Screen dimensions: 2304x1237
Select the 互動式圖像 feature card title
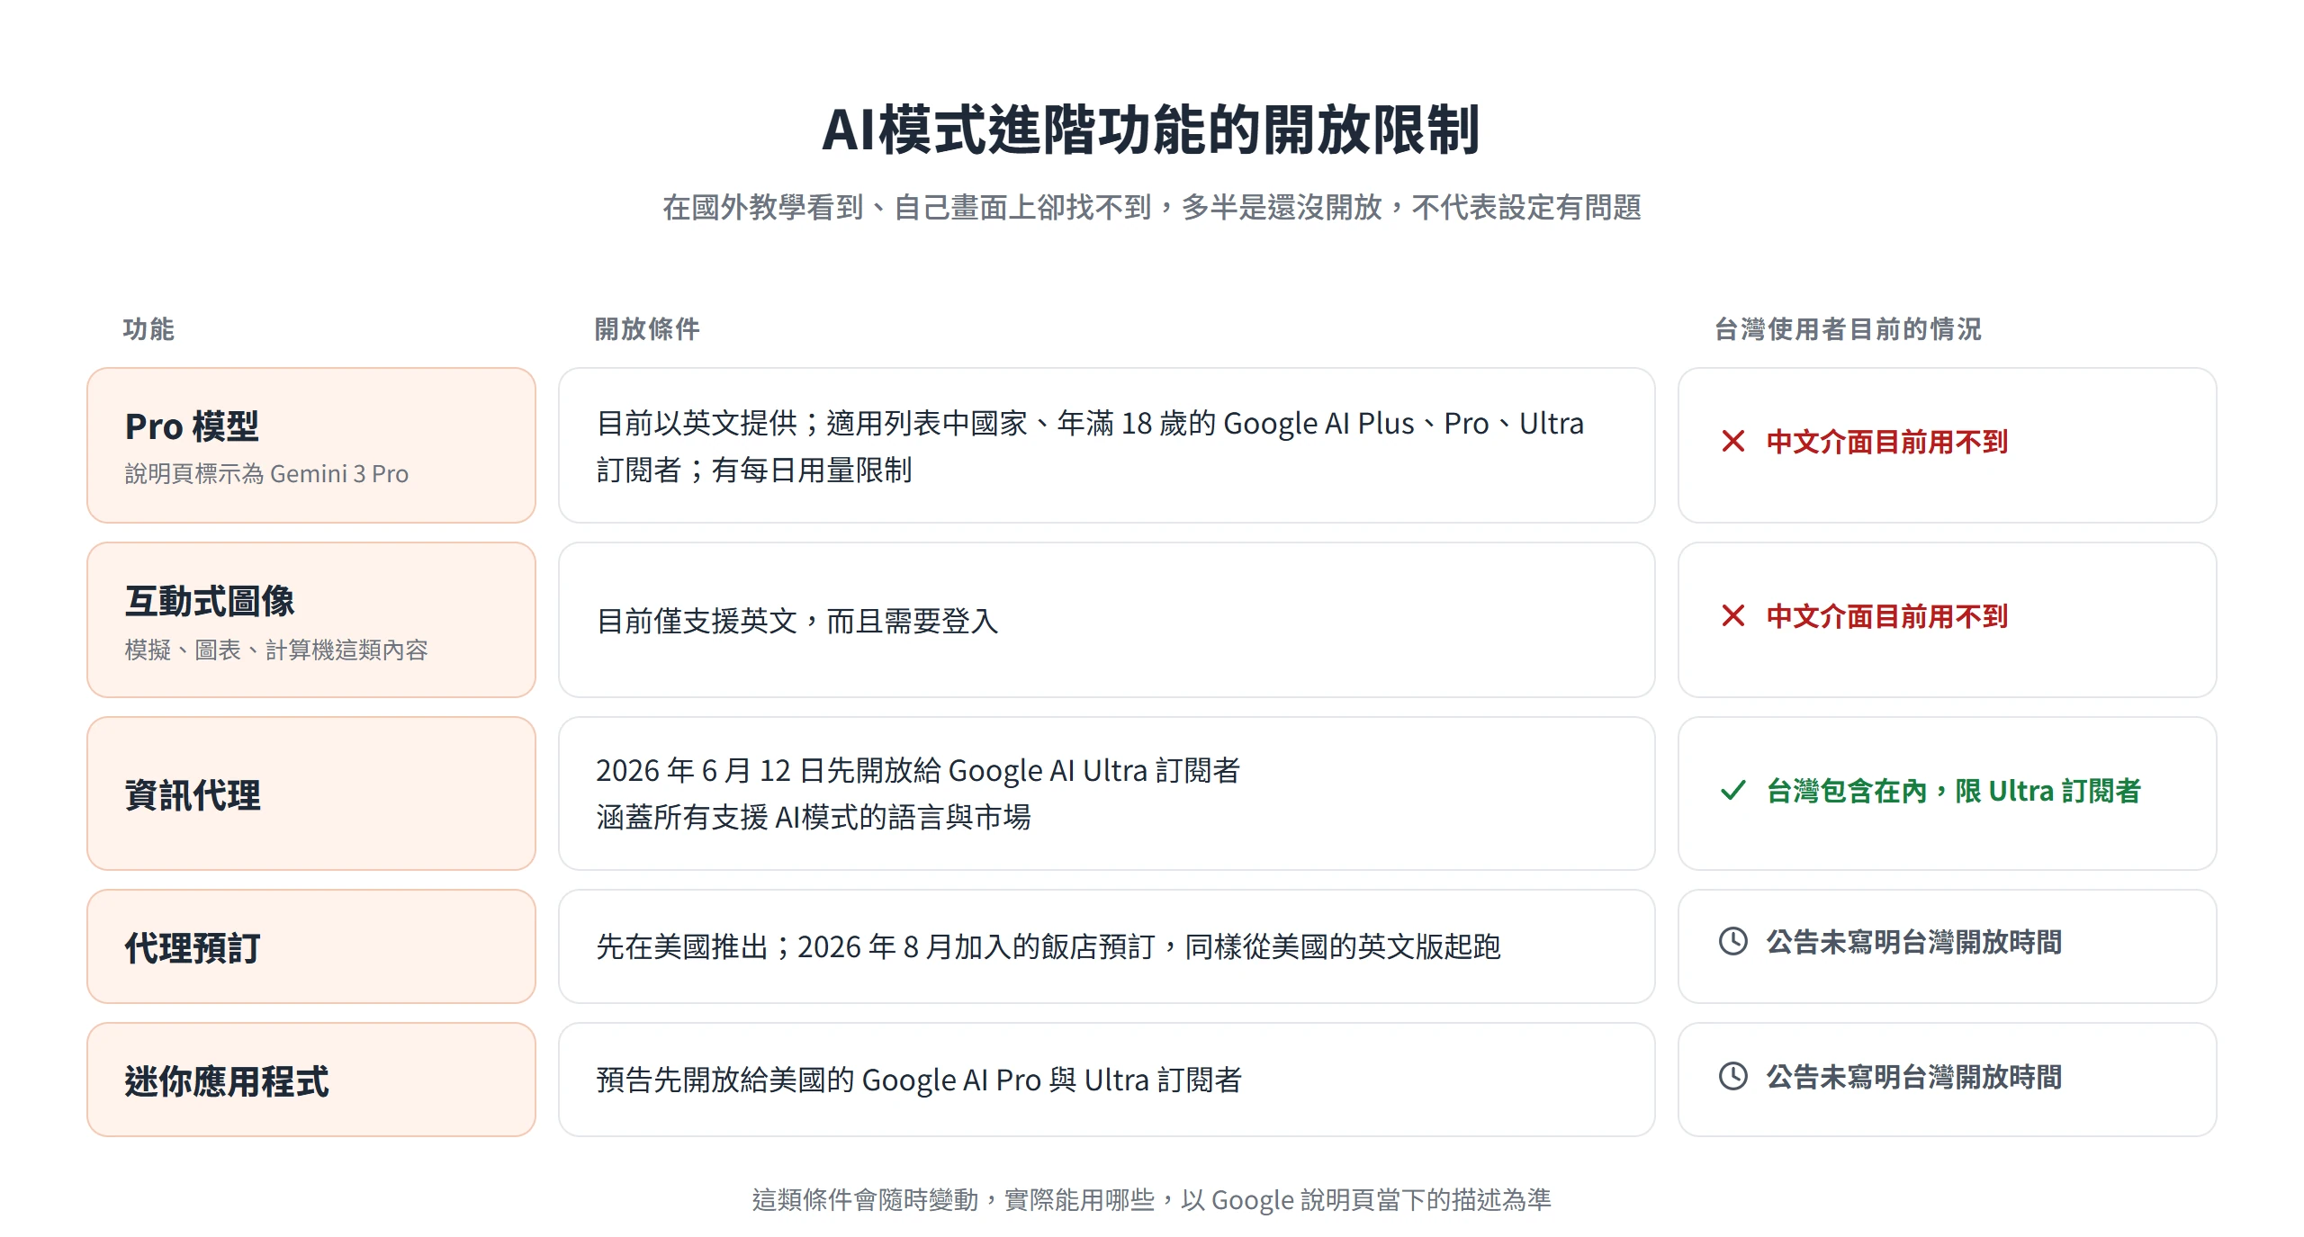(210, 601)
